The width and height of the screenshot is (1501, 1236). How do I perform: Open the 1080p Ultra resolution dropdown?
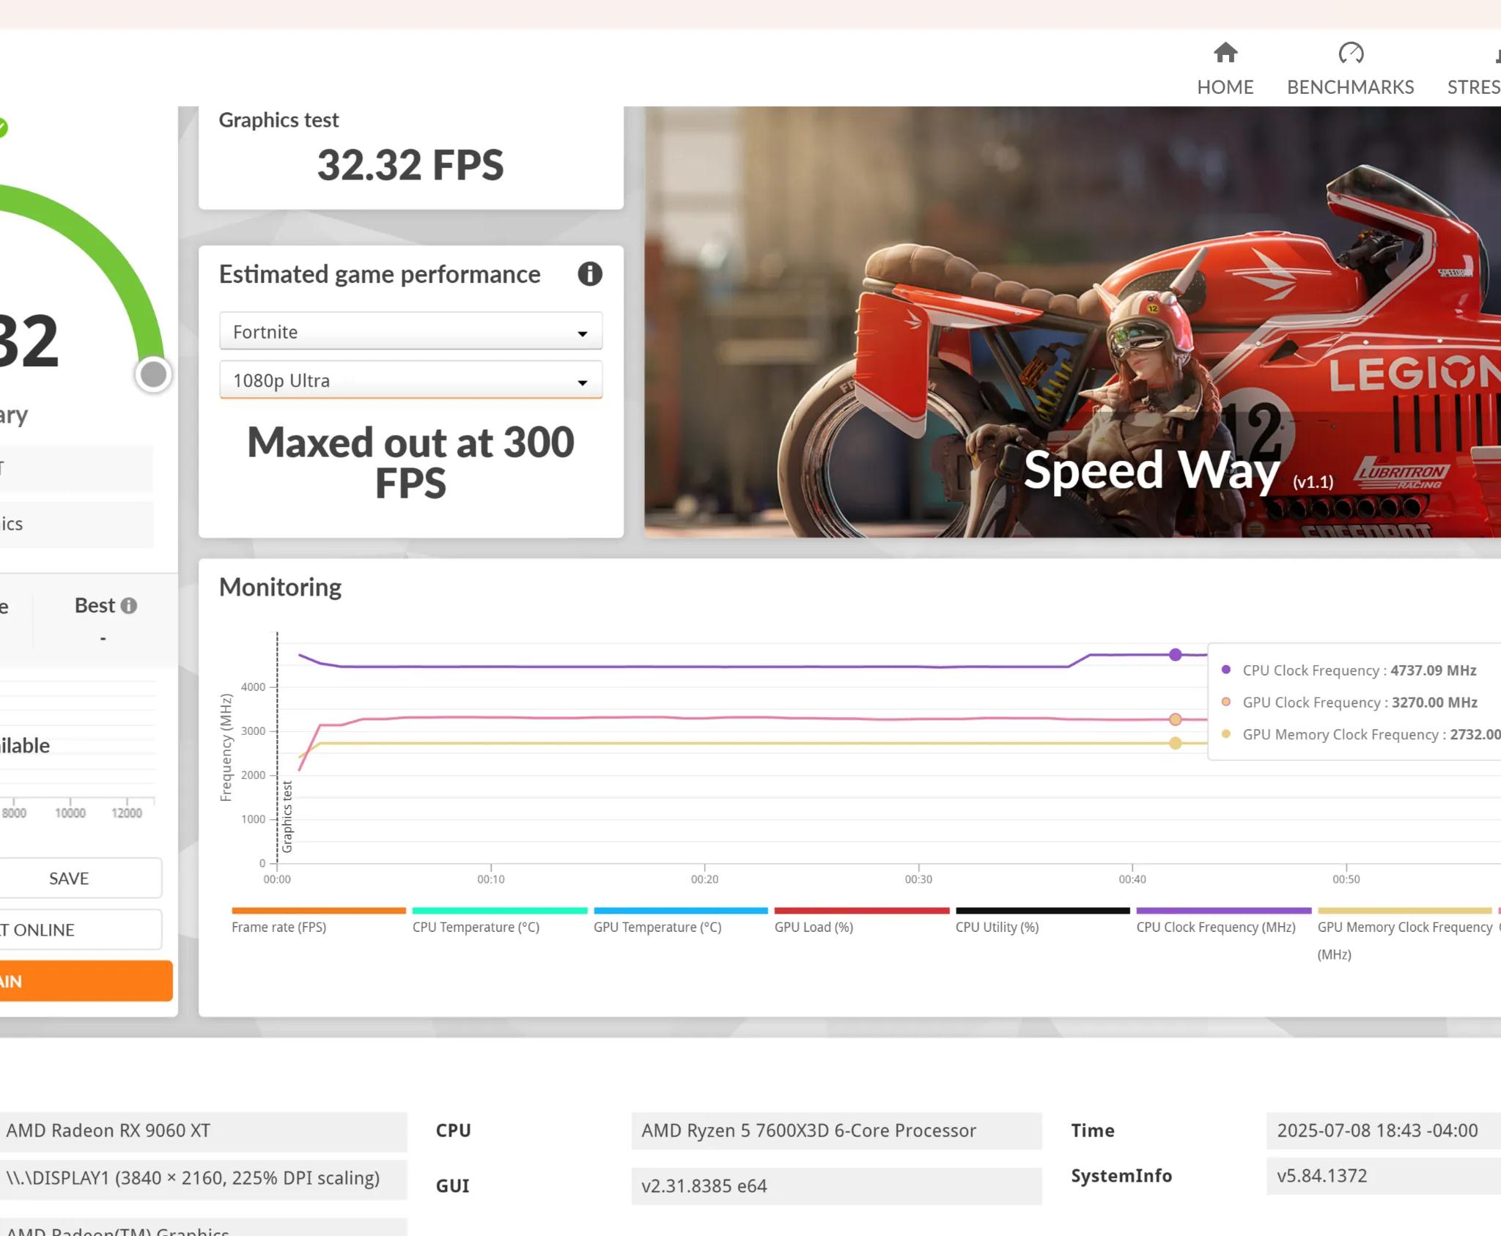pyautogui.click(x=411, y=380)
